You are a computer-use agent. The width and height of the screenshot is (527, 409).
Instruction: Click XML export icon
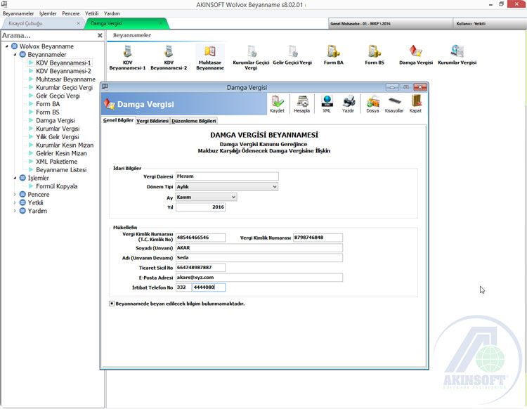click(x=327, y=104)
